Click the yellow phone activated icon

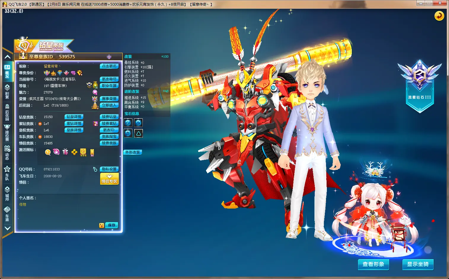(92, 152)
